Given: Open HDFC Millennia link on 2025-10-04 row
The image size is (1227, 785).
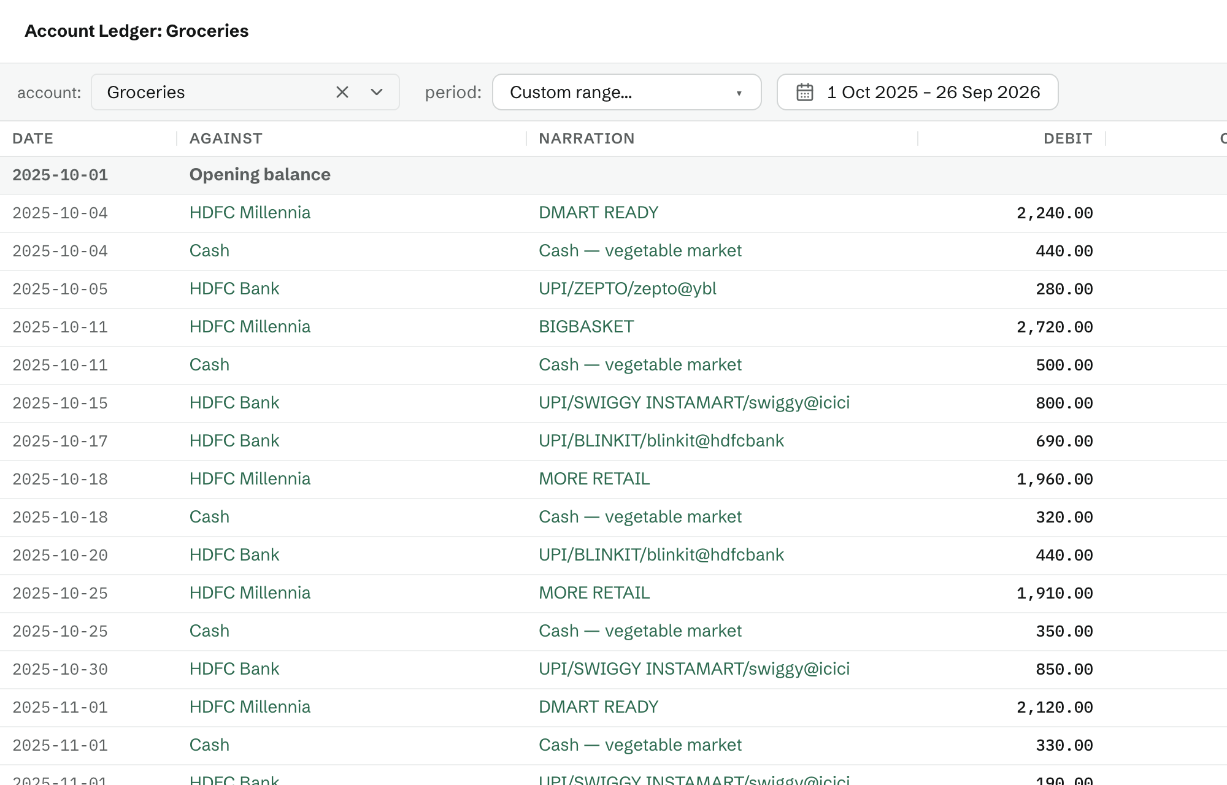Looking at the screenshot, I should pos(250,213).
